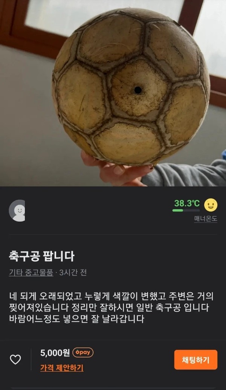Tap the 매너온도 underlined label
The image size is (226, 390).
(206, 219)
